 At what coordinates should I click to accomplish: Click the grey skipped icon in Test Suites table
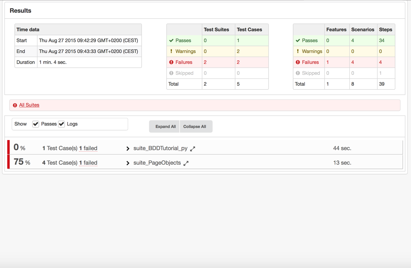(x=171, y=73)
